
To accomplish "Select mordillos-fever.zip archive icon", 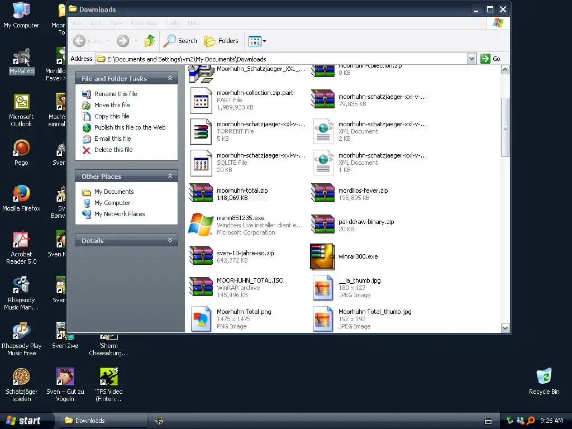I will [323, 193].
